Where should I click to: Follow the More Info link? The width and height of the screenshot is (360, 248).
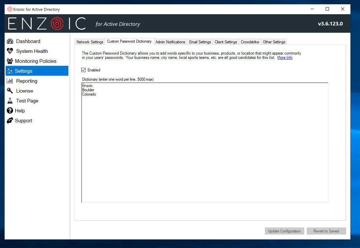284,58
